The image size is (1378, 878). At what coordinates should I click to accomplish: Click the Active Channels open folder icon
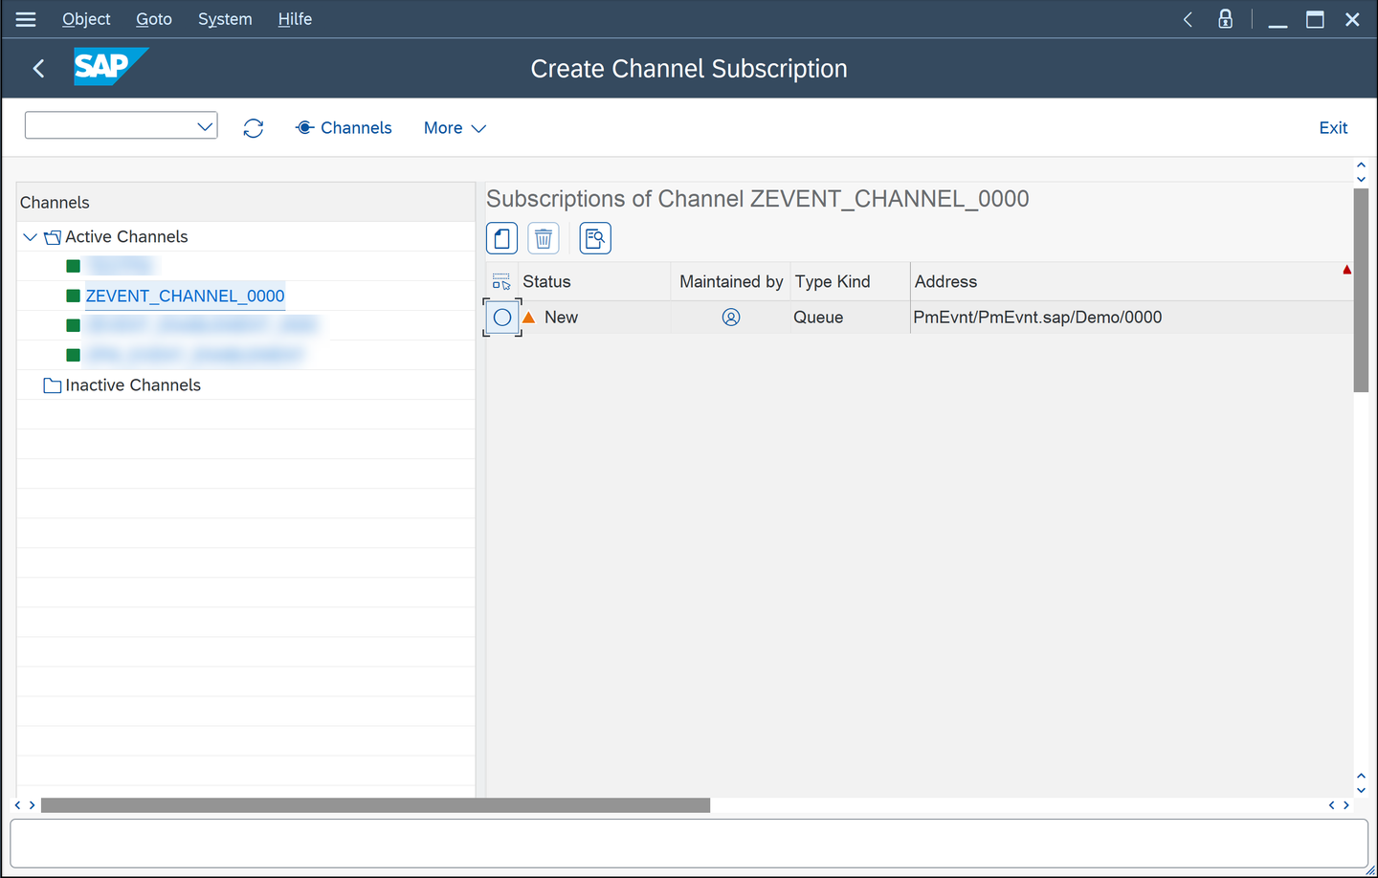(53, 237)
